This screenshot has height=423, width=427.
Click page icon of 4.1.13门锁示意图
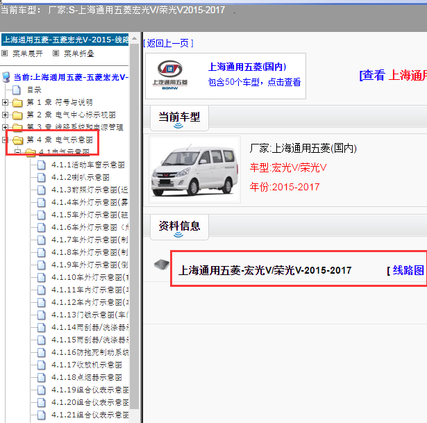pos(42,315)
